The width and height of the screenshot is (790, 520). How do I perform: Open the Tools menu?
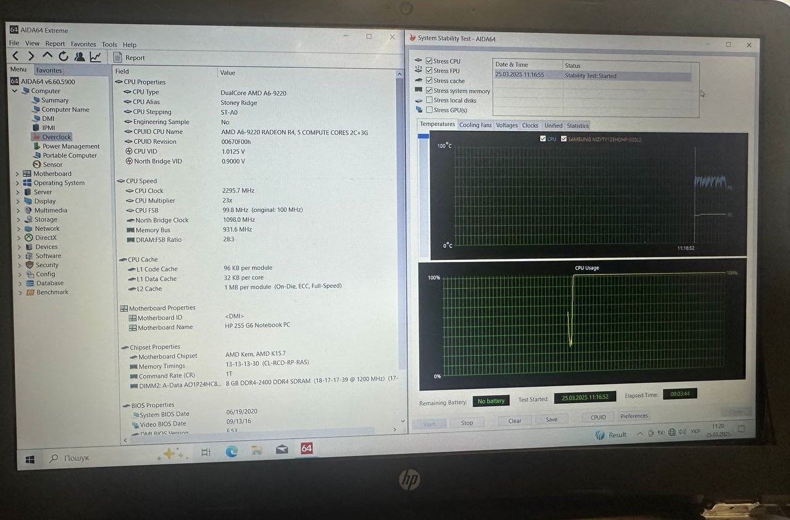tap(109, 44)
